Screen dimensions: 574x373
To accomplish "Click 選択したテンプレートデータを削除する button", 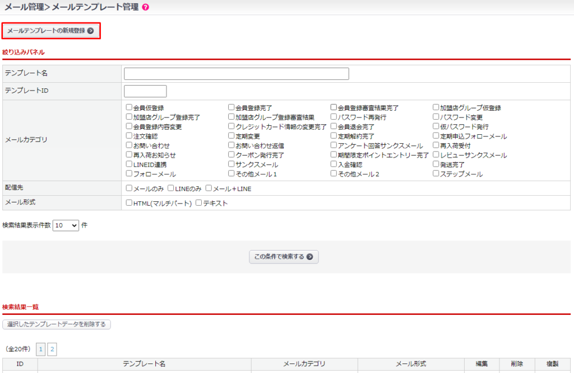I will 57,324.
